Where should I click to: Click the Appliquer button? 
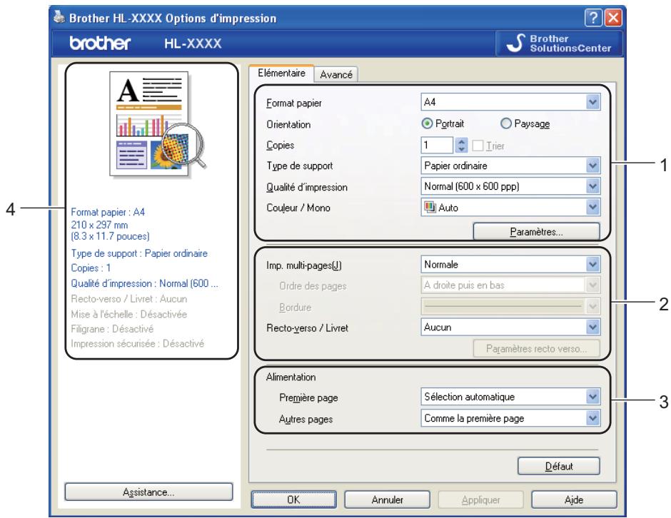480,499
